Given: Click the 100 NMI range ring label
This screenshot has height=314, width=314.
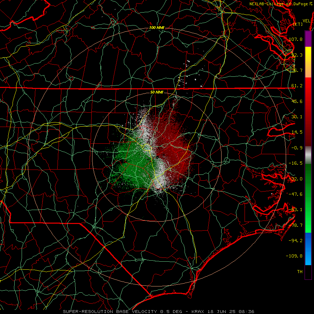Looking at the screenshot, I should (x=157, y=28).
